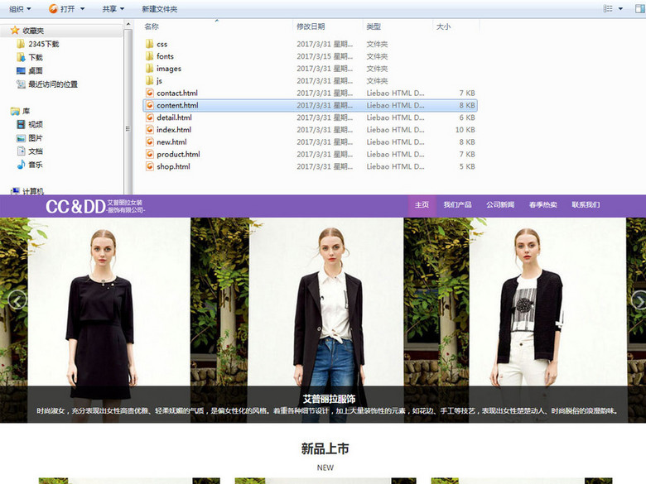Select the js folder icon
Image resolution: width=646 pixels, height=484 pixels.
(150, 81)
